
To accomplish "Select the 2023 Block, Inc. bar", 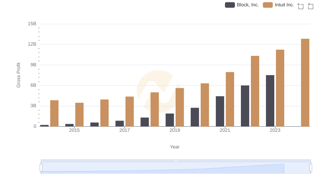I will (x=270, y=101).
